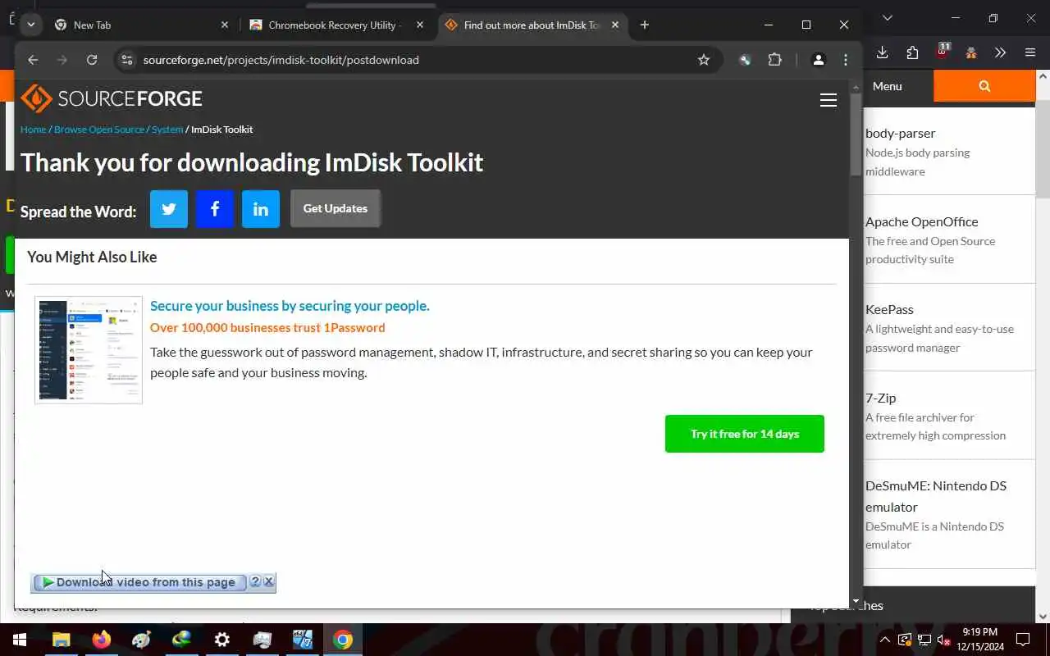Open DeSmuME: Nintendo DS emulator project

[x=936, y=496]
